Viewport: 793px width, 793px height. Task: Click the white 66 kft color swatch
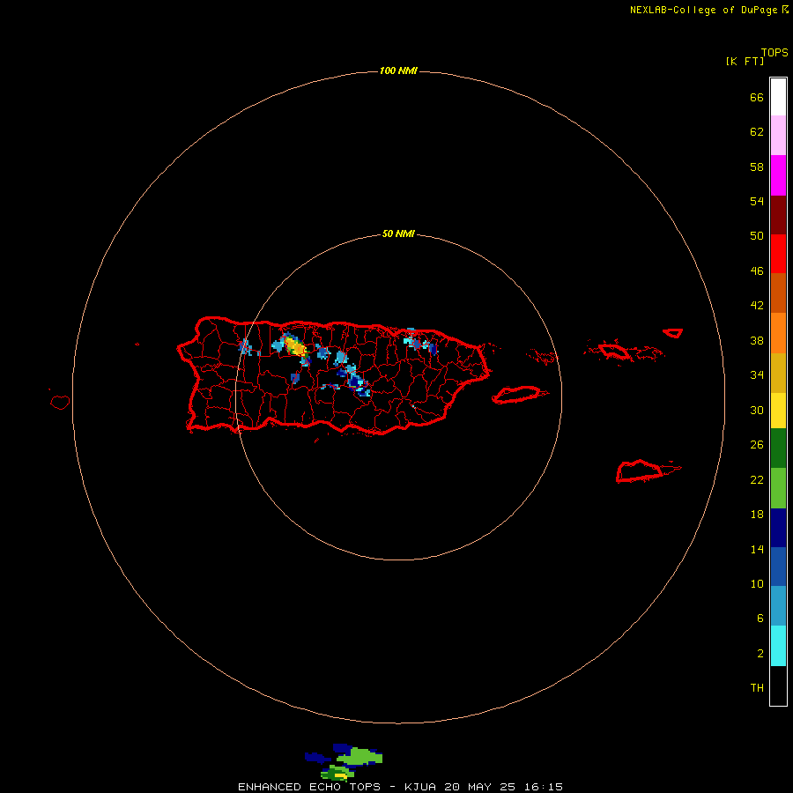click(x=778, y=97)
